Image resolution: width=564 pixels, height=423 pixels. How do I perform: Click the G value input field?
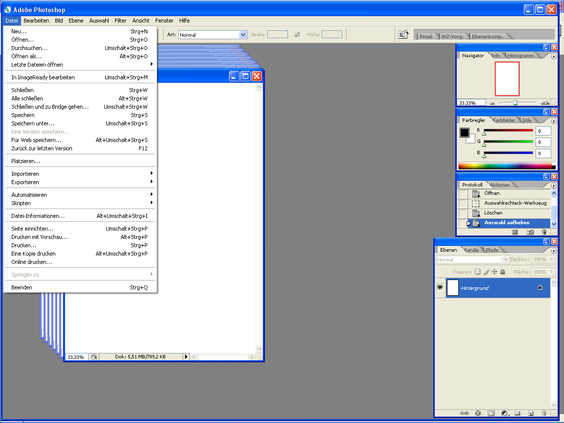pyautogui.click(x=543, y=142)
